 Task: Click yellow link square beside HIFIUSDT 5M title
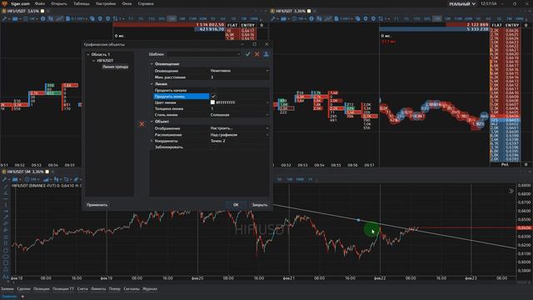click(x=47, y=172)
